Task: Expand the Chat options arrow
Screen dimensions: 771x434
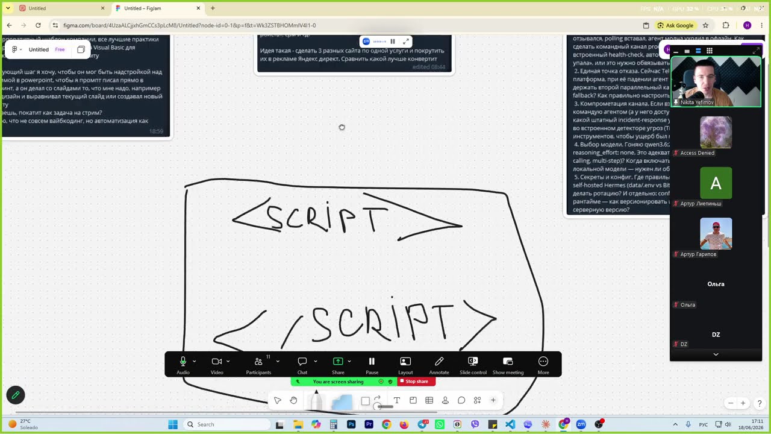Action: (x=316, y=362)
